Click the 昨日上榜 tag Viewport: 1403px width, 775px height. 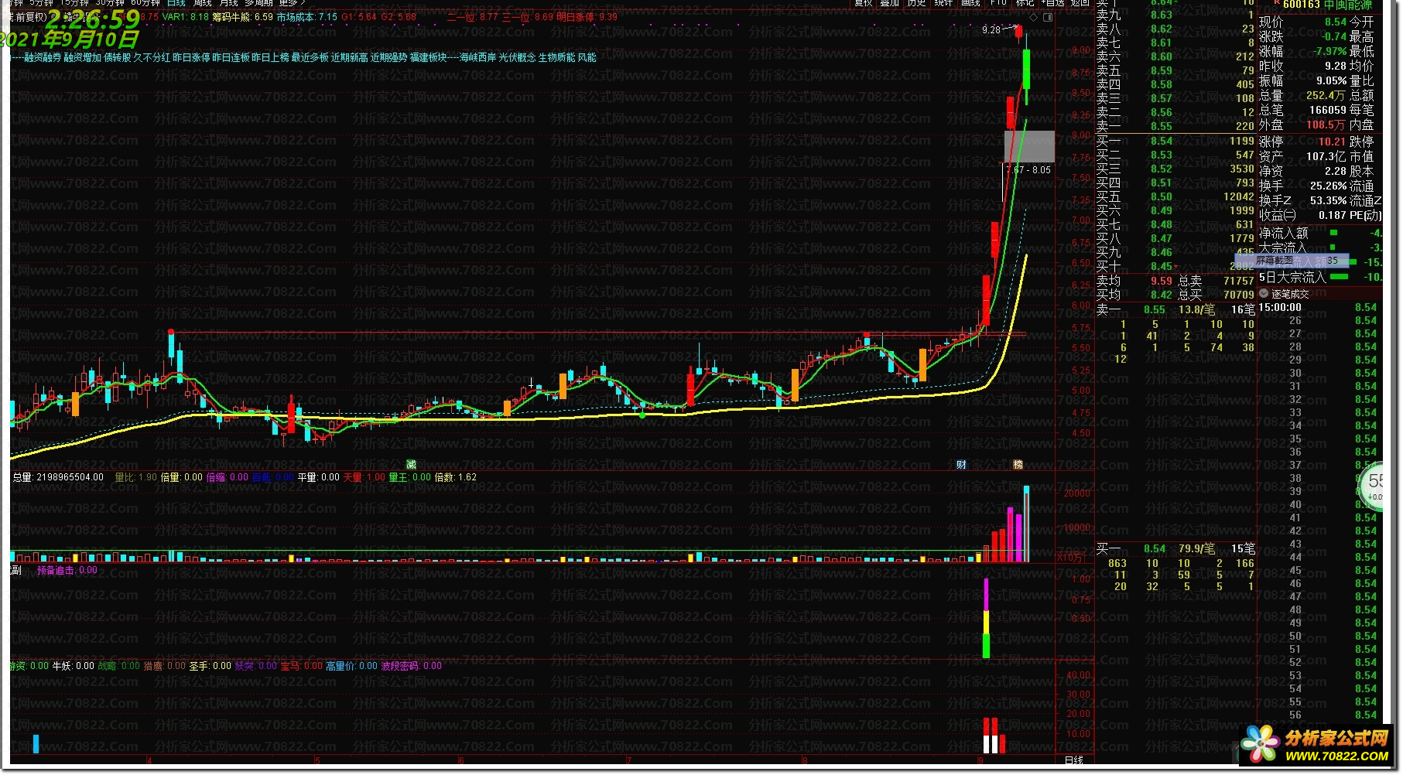click(x=270, y=58)
